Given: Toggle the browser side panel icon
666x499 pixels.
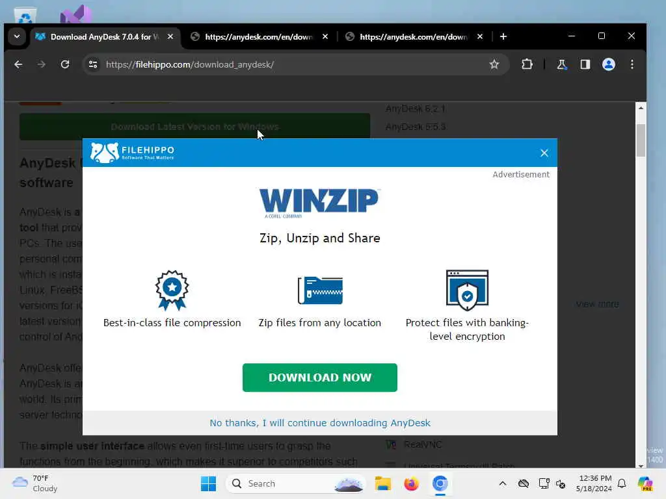Looking at the screenshot, I should pyautogui.click(x=585, y=64).
